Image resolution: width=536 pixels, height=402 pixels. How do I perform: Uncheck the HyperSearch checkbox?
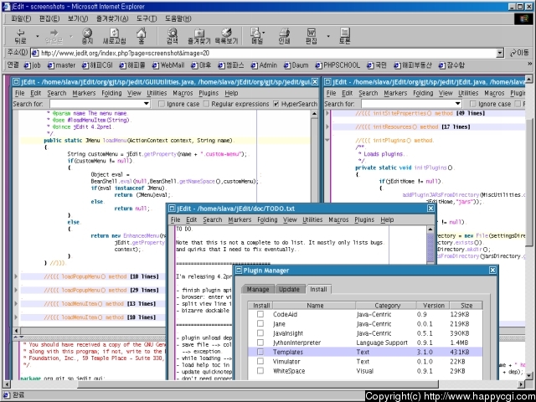pos(276,104)
